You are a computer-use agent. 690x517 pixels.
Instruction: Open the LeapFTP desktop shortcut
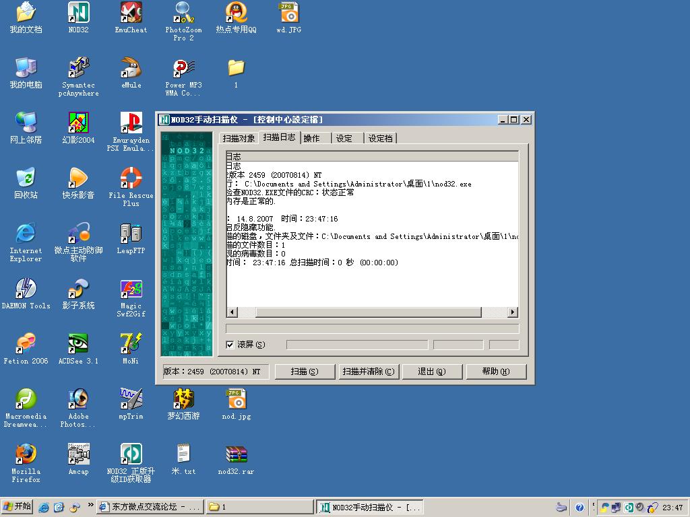click(131, 238)
